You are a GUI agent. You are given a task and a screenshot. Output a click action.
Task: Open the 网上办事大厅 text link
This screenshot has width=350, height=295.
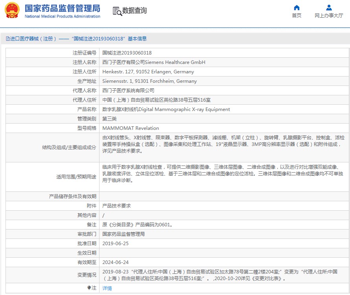tap(329, 15)
